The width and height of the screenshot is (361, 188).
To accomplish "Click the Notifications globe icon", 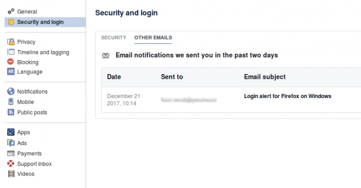I will tap(11, 91).
